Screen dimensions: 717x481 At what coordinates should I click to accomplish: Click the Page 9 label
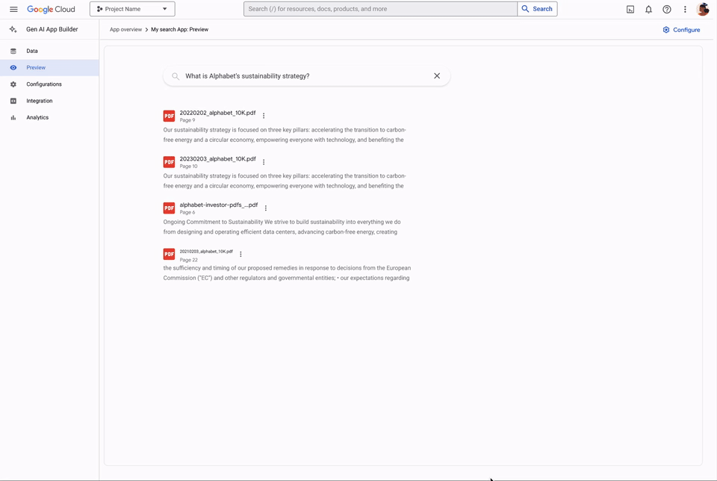187,120
